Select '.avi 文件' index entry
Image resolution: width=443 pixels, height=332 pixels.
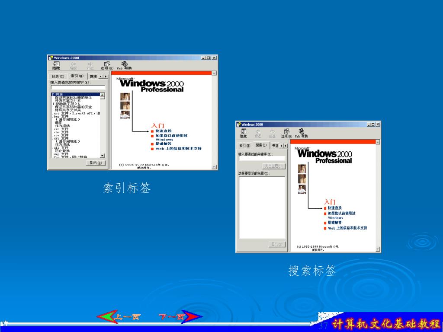coord(75,113)
